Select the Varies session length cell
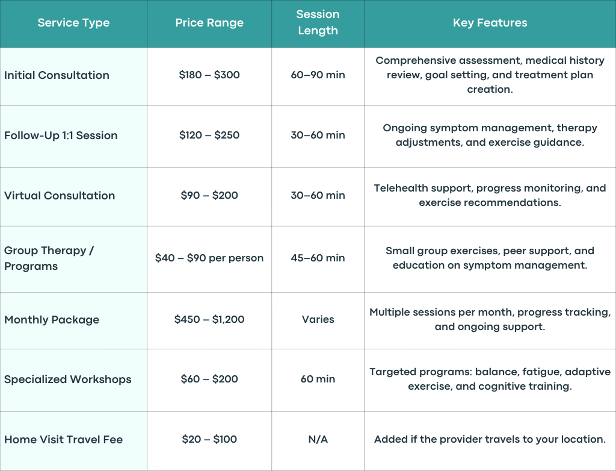 [x=318, y=319]
